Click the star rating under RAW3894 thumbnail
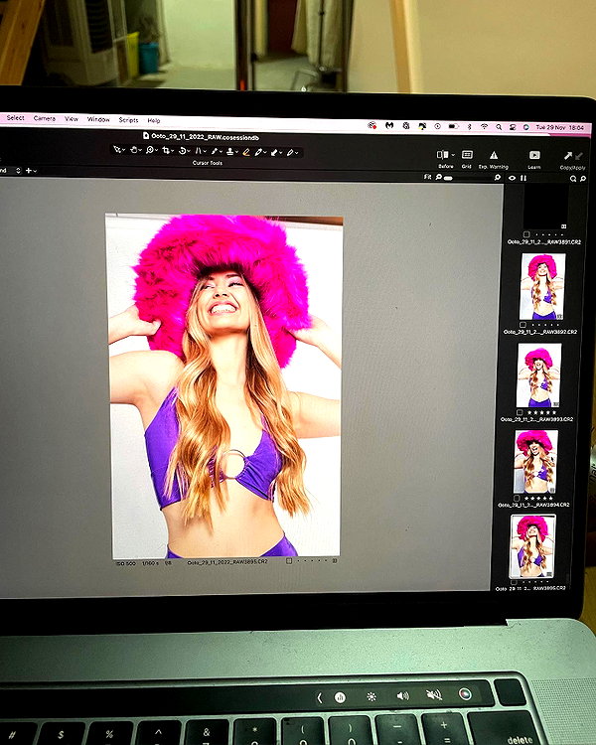 (537, 498)
